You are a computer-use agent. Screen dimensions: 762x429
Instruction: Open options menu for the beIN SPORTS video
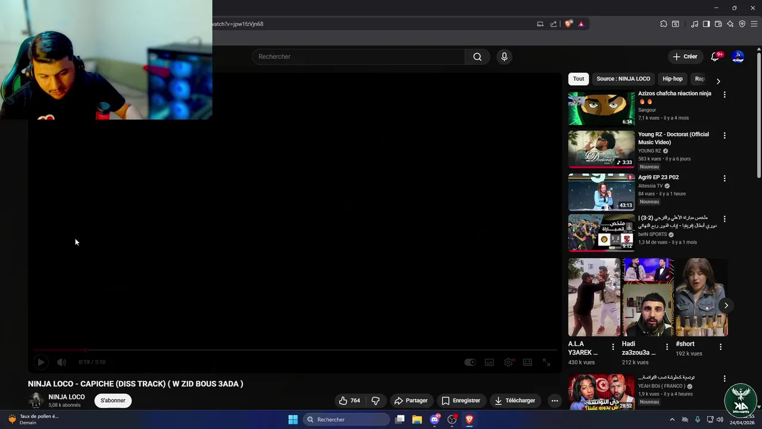(x=724, y=219)
